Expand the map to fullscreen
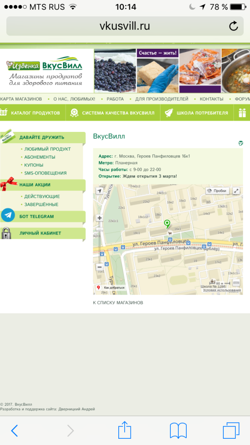 [236, 191]
